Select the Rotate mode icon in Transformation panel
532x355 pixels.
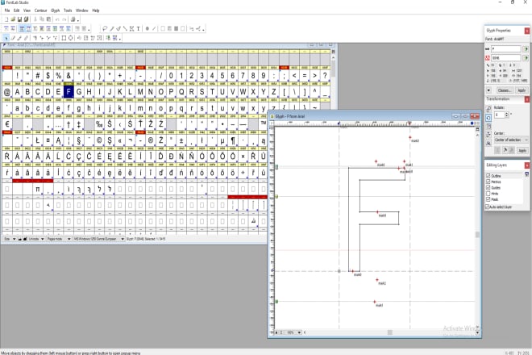(x=488, y=118)
